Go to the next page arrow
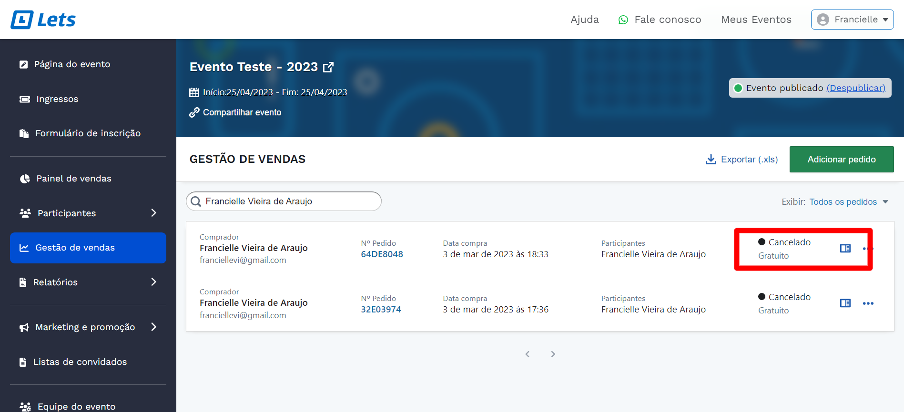The image size is (904, 412). [553, 354]
